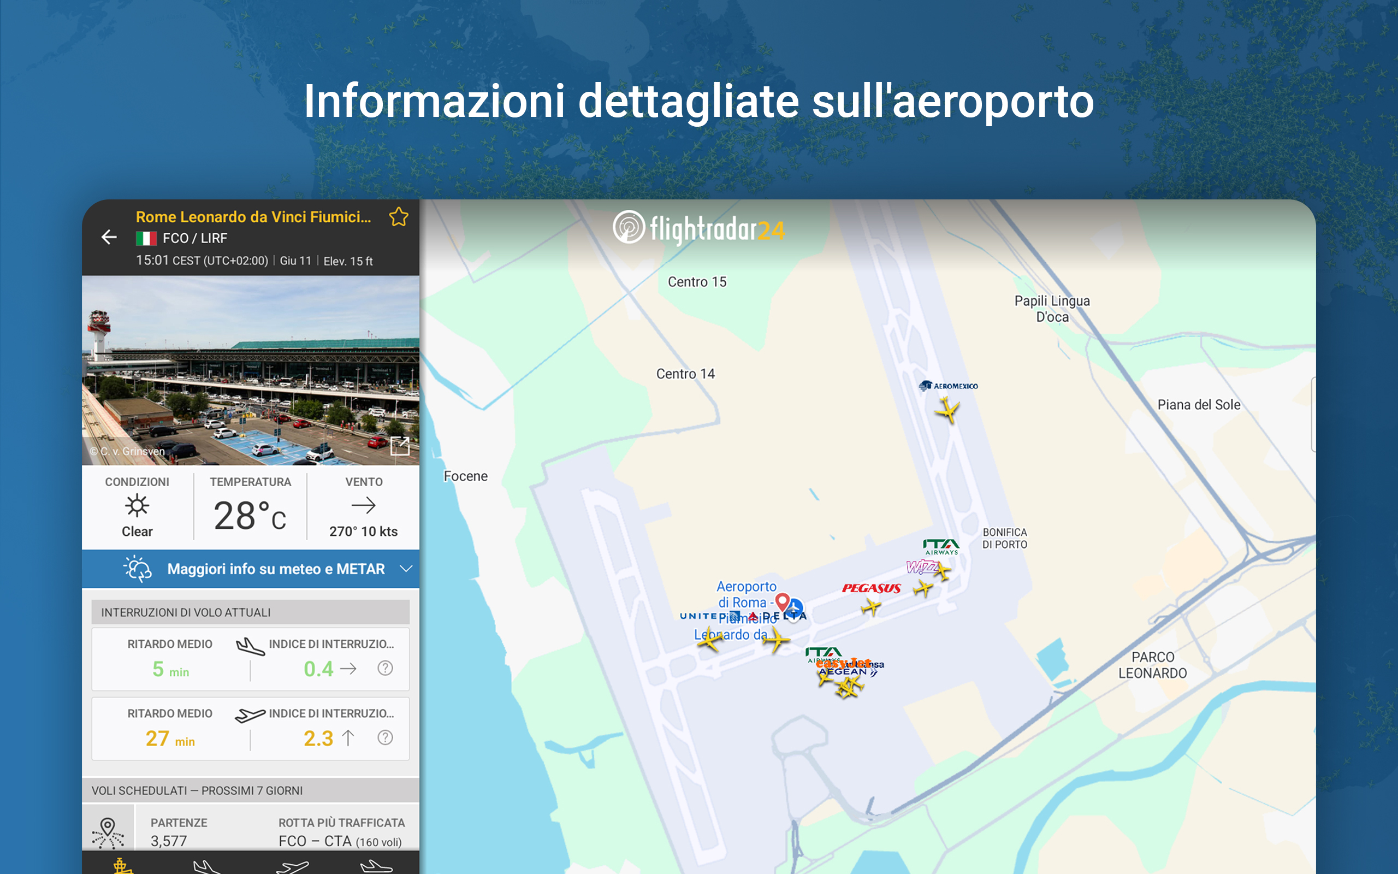Click the Centro 14 map label
This screenshot has height=874, width=1398.
[685, 374]
